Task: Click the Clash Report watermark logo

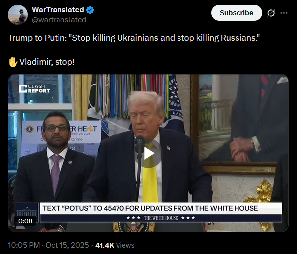Action: tap(34, 88)
